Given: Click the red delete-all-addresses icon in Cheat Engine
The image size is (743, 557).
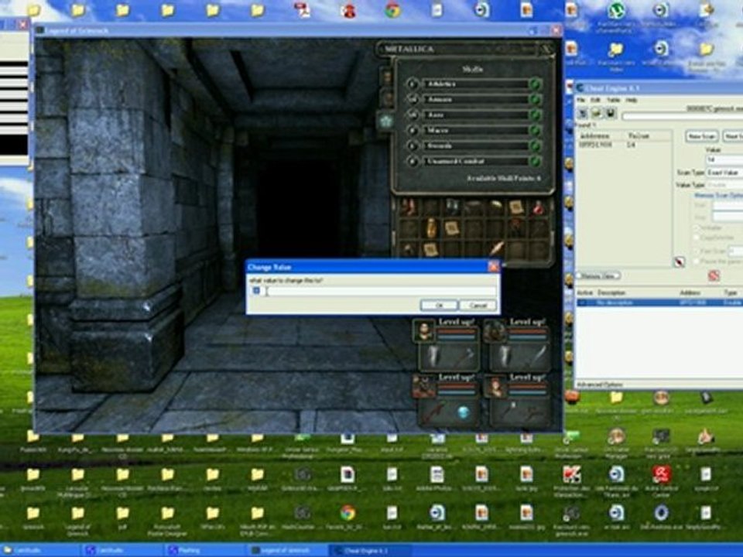Looking at the screenshot, I should click(x=714, y=275).
